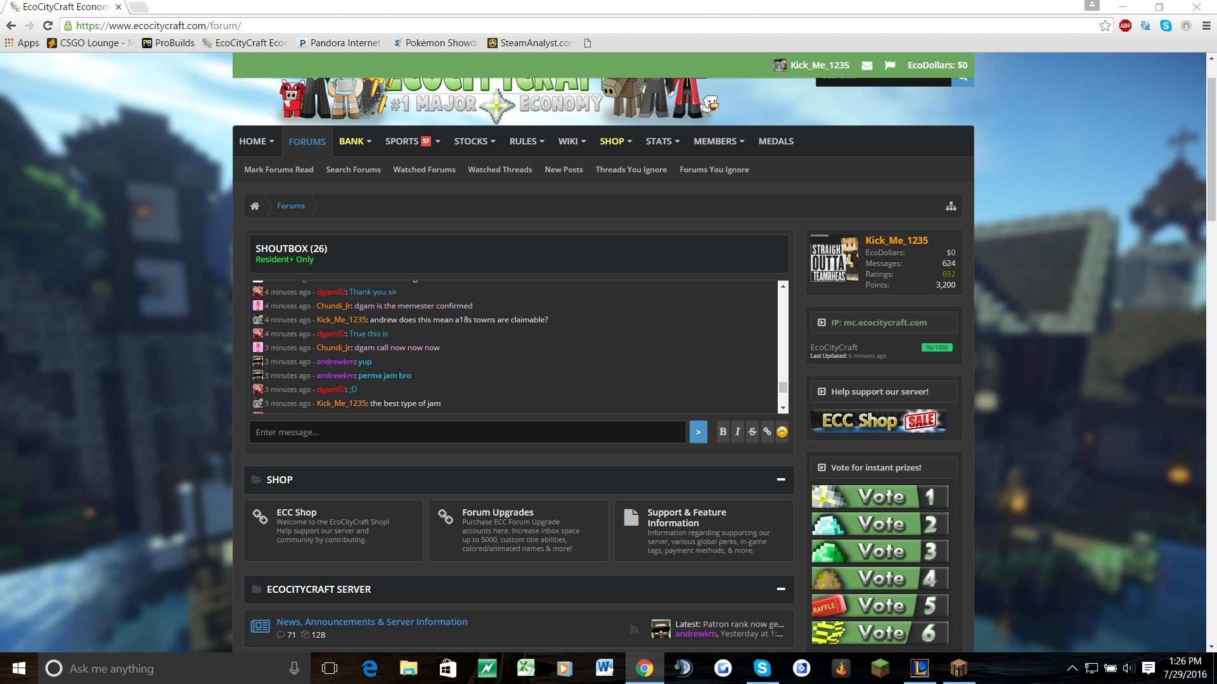Screen dimensions: 1217x684
Task: Click the home breadcrumb icon
Action: [x=255, y=206]
